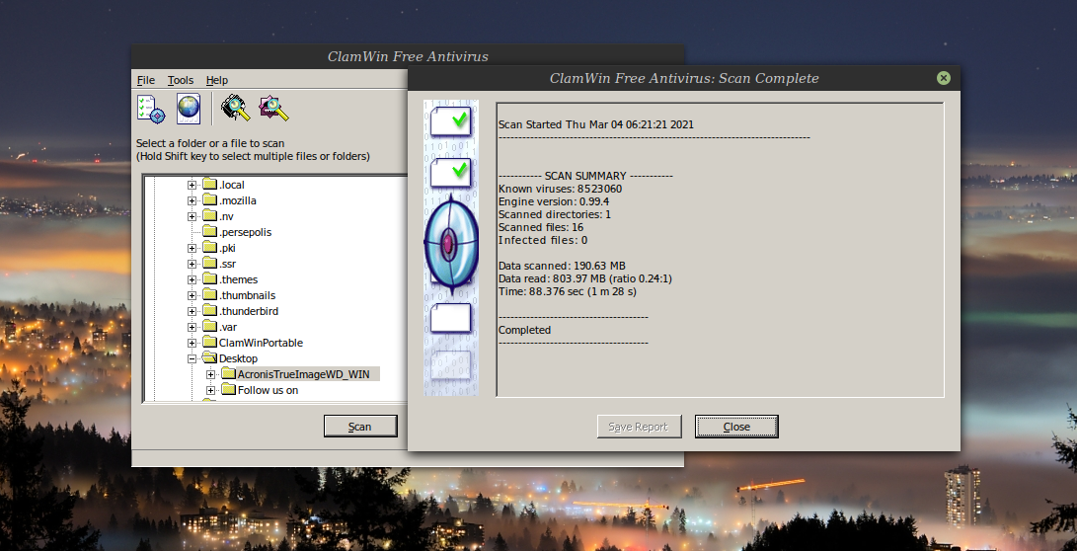Screen dimensions: 1077x551
Task: Select the .mozilla folder label
Action: 238,200
